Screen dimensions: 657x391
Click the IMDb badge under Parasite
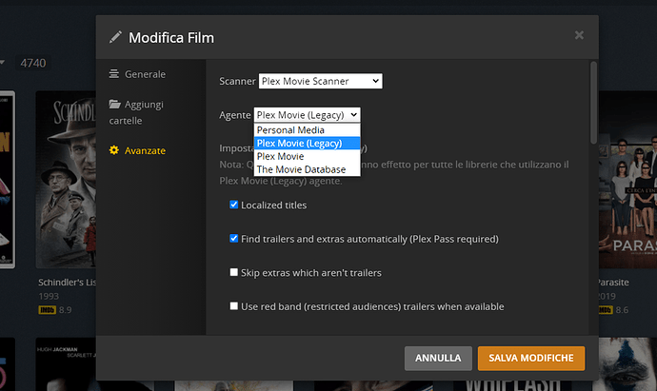click(604, 309)
